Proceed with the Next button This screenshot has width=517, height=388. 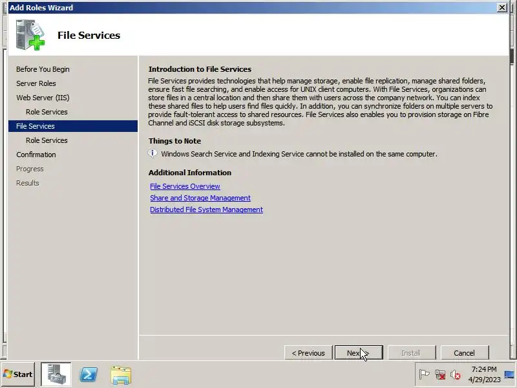click(x=359, y=352)
